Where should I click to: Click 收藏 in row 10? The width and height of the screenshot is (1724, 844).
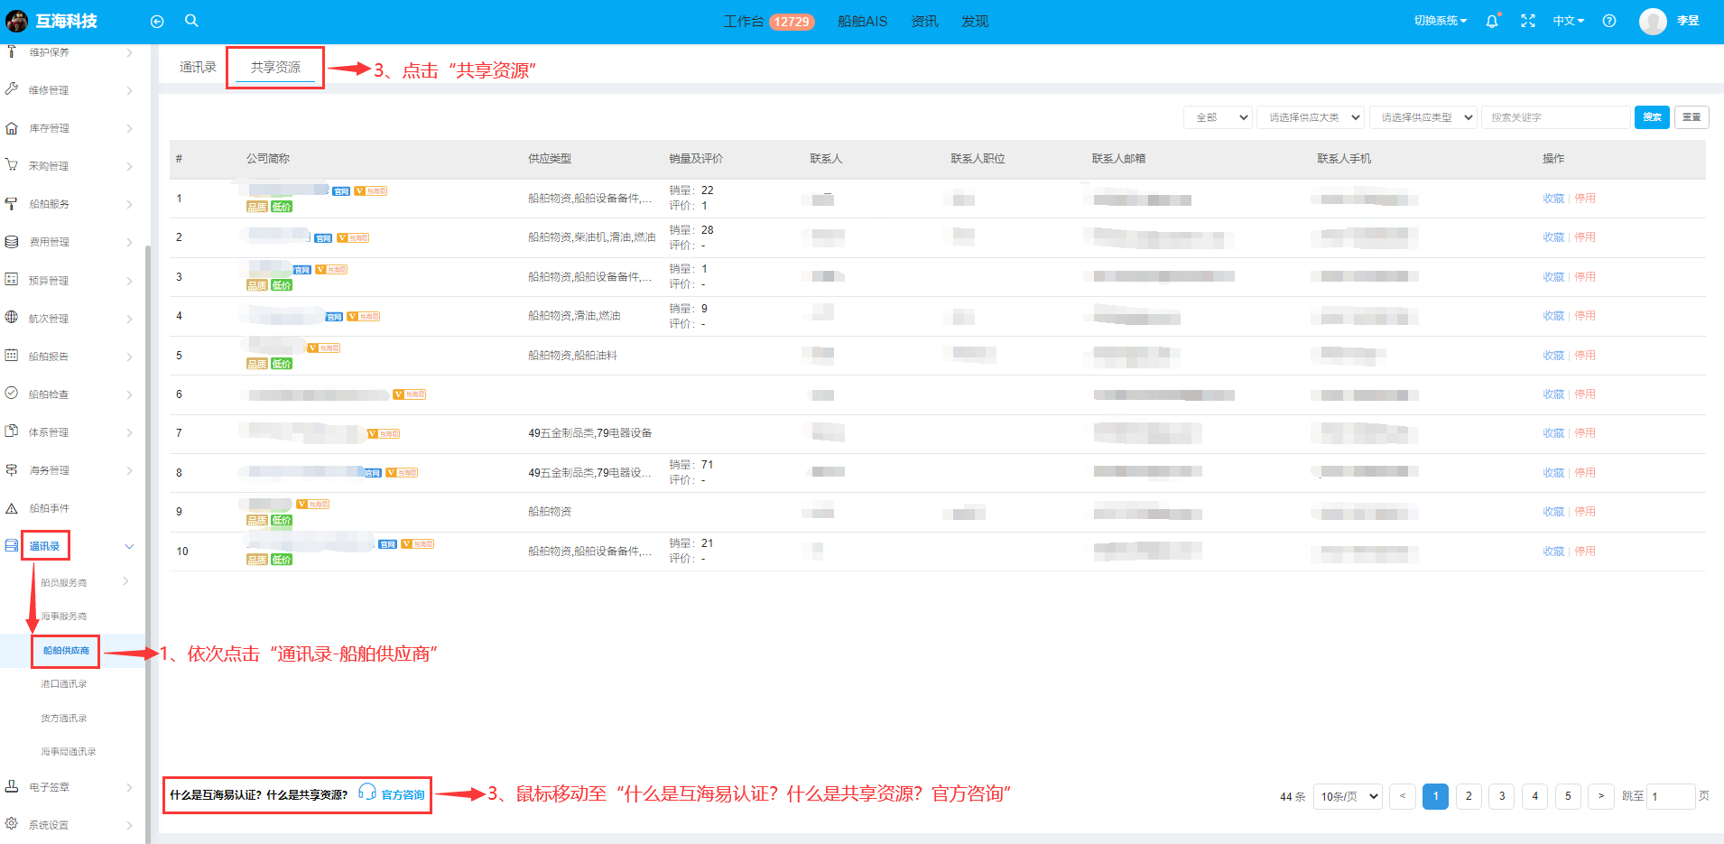(1553, 552)
